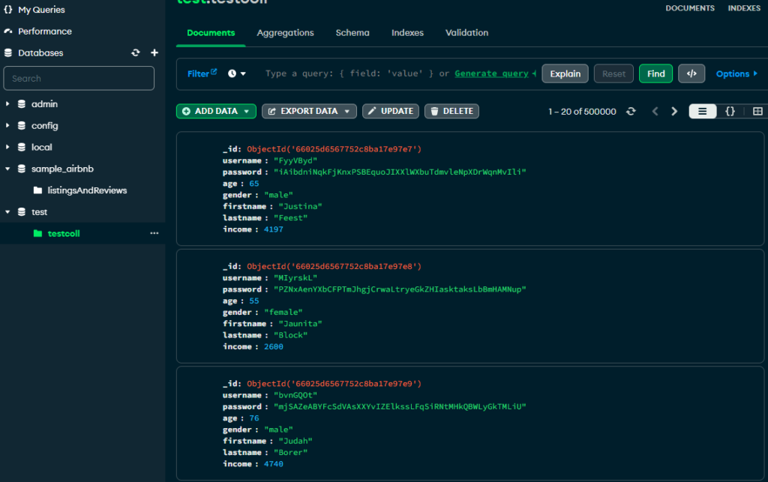Viewport: 768px width, 482px height.
Task: Open query history clock icon
Action: click(x=232, y=73)
